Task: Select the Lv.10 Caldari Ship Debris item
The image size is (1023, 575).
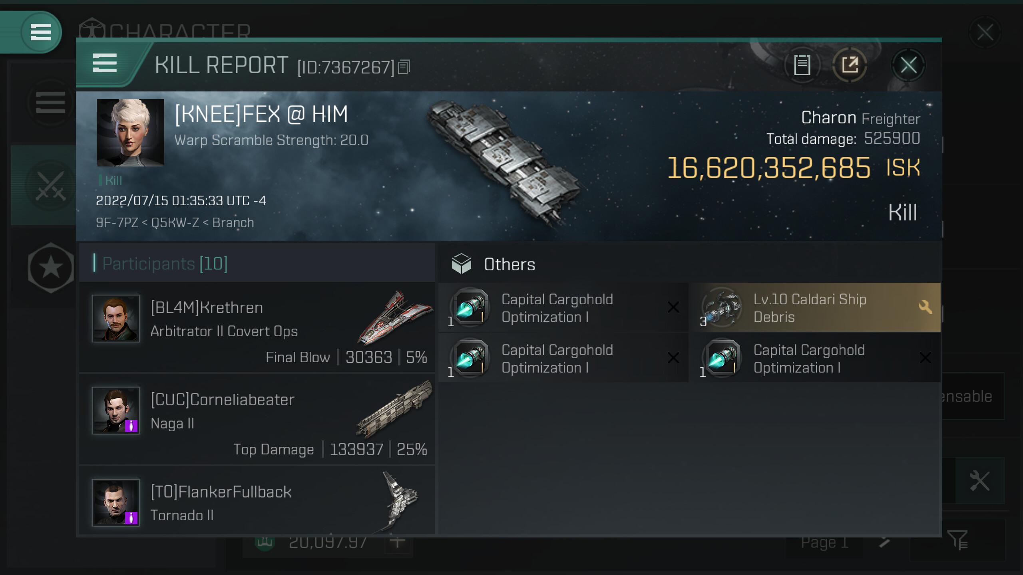Action: [x=810, y=308]
